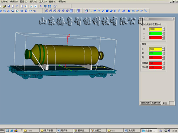Image resolution: width=178 pixels, height=133 pixels.
Task: Open the 整体分 taskbar button
Action: pos(81,131)
